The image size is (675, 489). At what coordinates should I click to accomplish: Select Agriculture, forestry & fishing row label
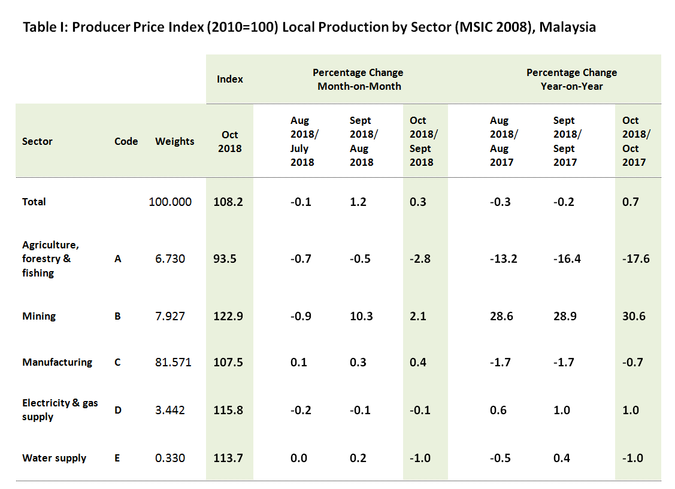tap(50, 259)
